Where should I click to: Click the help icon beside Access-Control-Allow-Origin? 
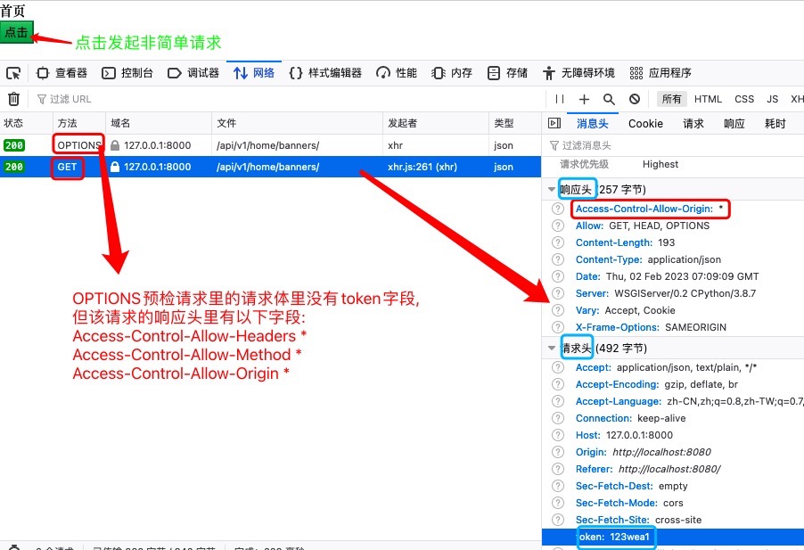558,209
